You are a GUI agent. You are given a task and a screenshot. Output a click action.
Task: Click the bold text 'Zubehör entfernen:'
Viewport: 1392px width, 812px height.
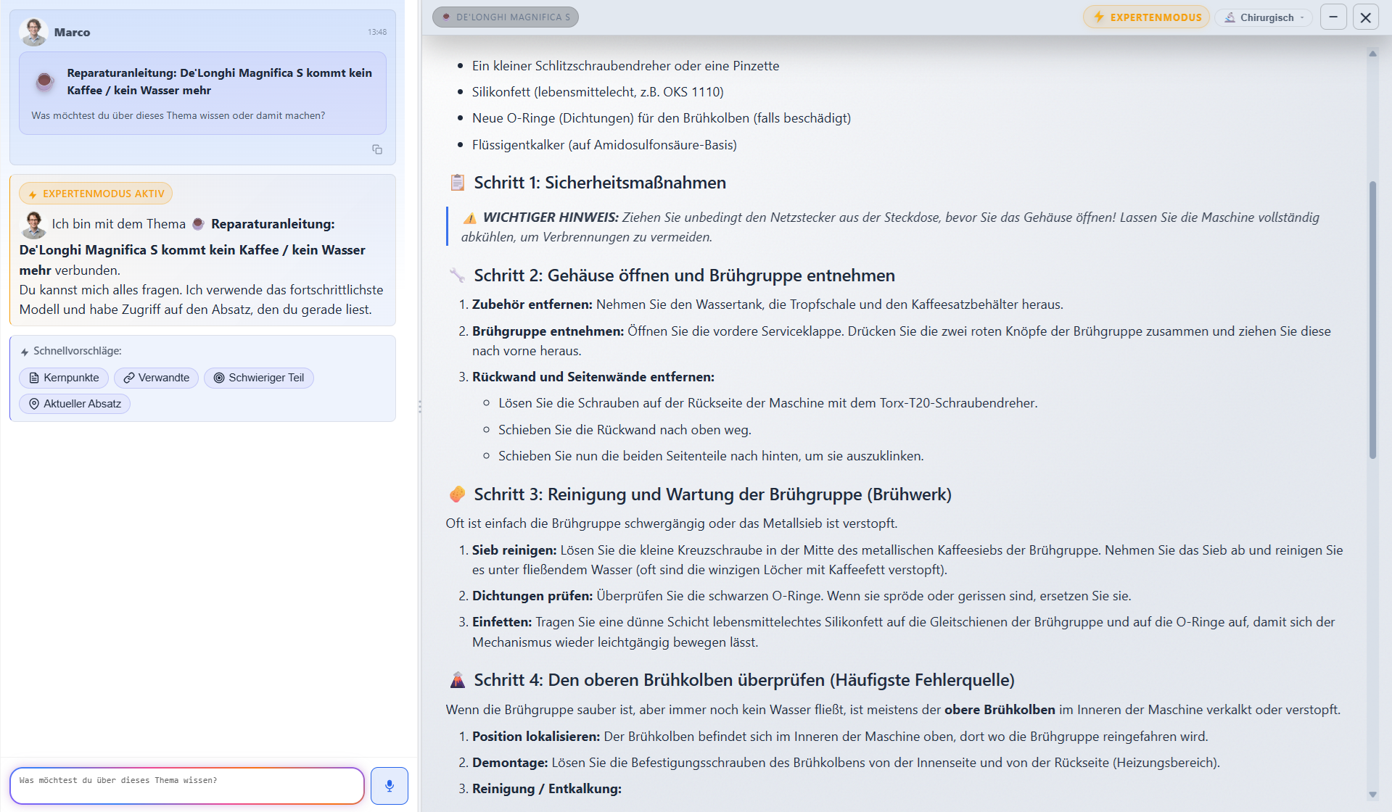coord(532,304)
